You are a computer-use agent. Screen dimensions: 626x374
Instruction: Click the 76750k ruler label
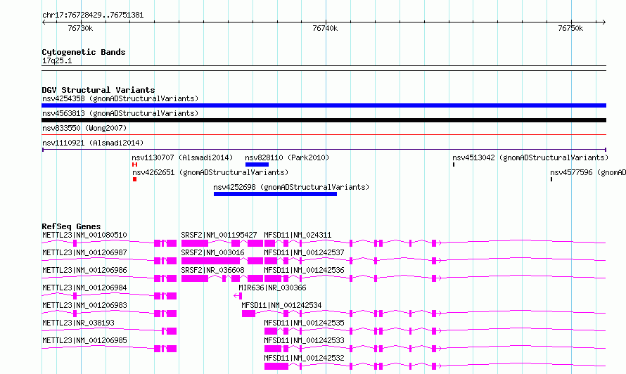[x=570, y=28]
